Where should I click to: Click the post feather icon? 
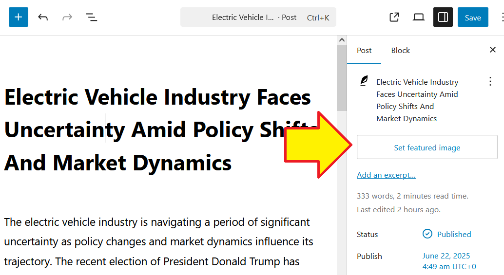(364, 81)
